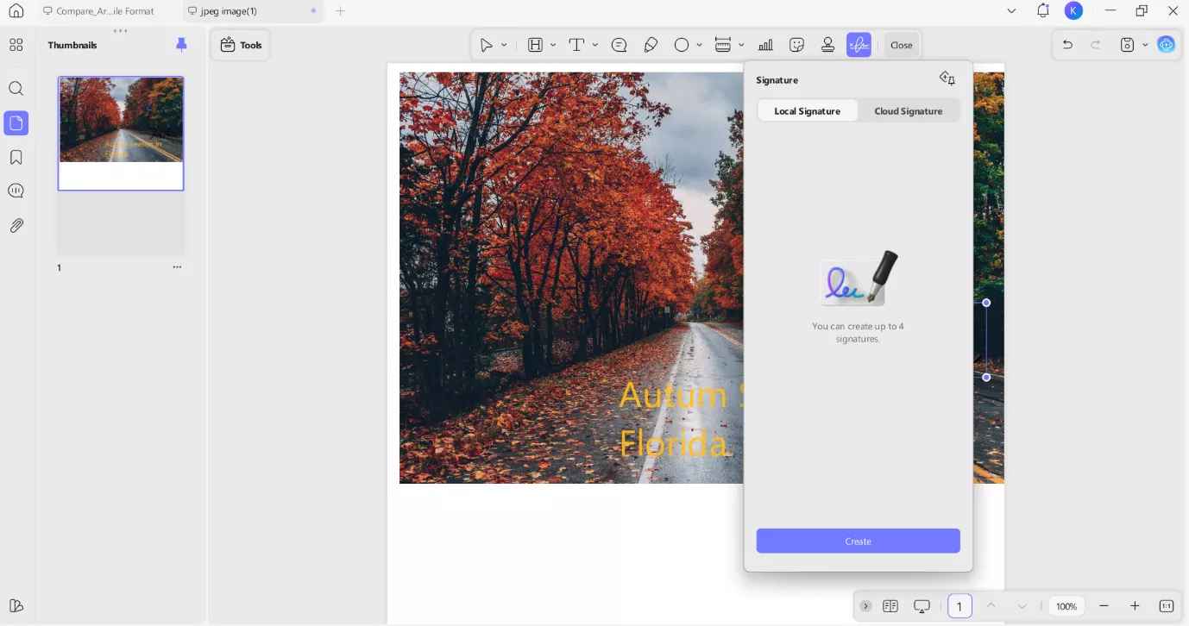The height and width of the screenshot is (626, 1189).
Task: Open the sticker tool
Action: (797, 45)
